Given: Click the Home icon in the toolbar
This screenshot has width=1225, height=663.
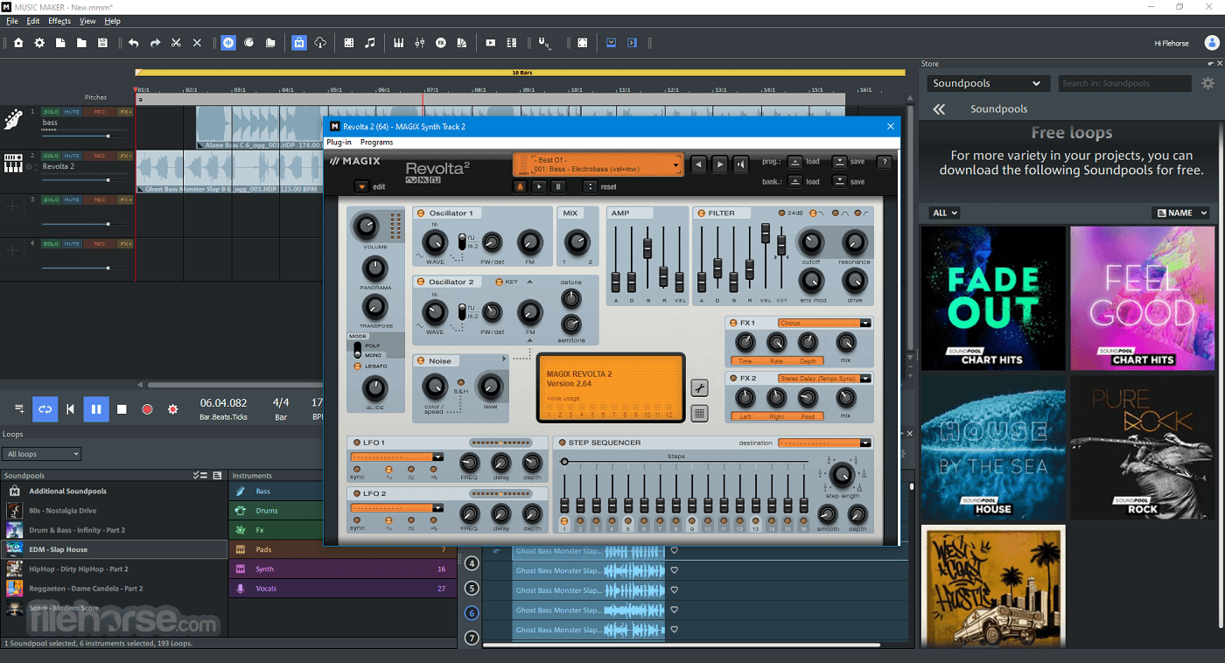Looking at the screenshot, I should (x=18, y=43).
